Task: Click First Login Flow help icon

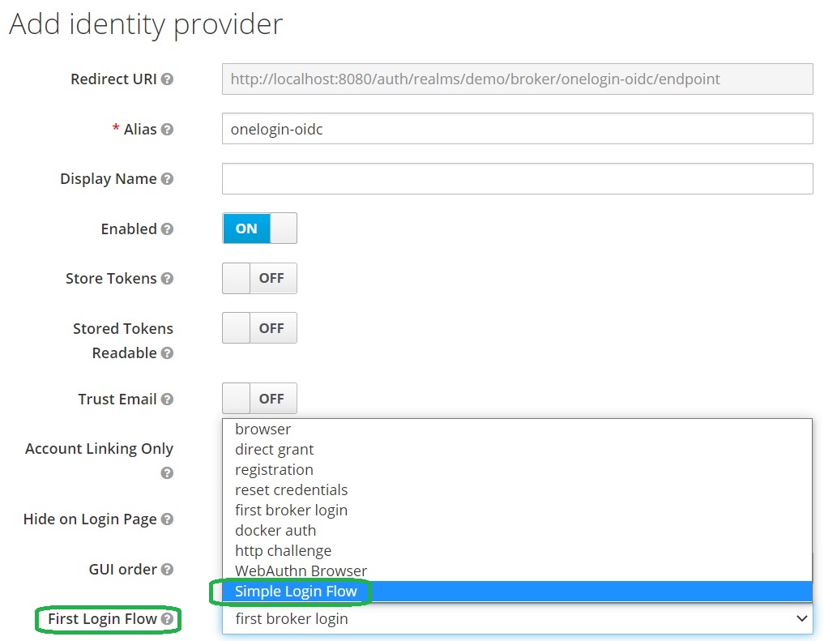Action: [x=167, y=619]
